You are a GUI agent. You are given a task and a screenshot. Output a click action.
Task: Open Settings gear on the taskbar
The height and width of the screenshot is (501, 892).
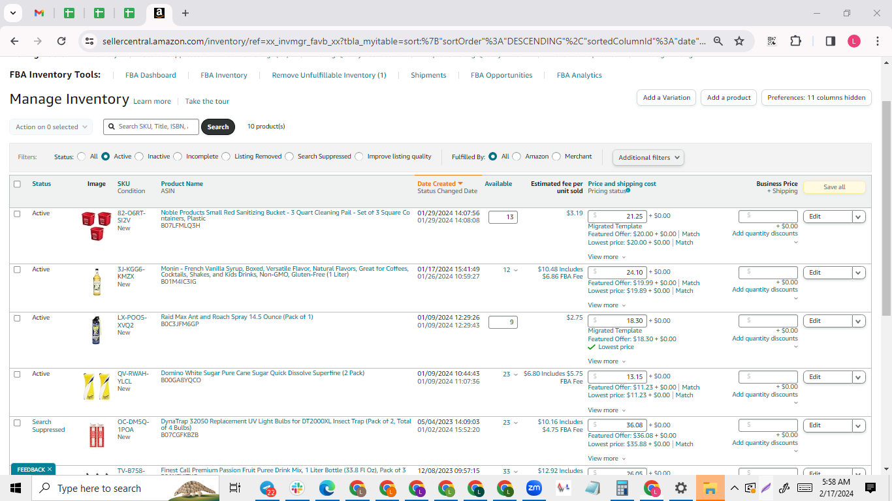pyautogui.click(x=680, y=488)
